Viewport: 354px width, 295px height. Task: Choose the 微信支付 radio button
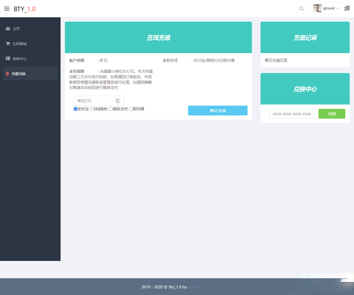(x=110, y=109)
